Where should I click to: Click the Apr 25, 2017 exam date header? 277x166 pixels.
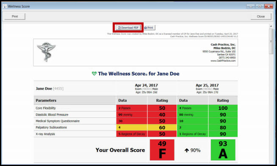[x=207, y=85]
